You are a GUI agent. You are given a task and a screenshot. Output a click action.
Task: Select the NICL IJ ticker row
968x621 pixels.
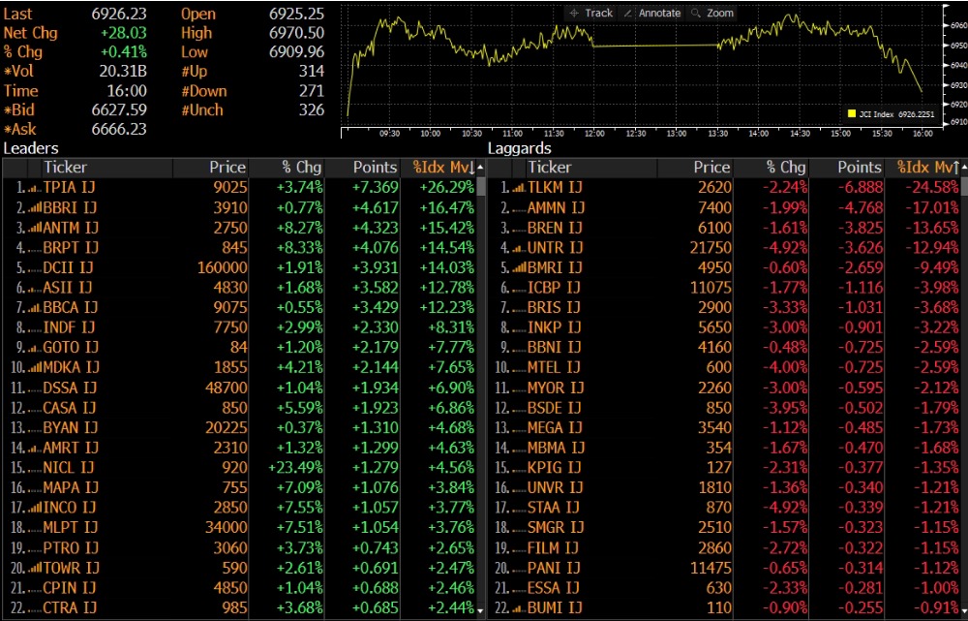point(239,468)
